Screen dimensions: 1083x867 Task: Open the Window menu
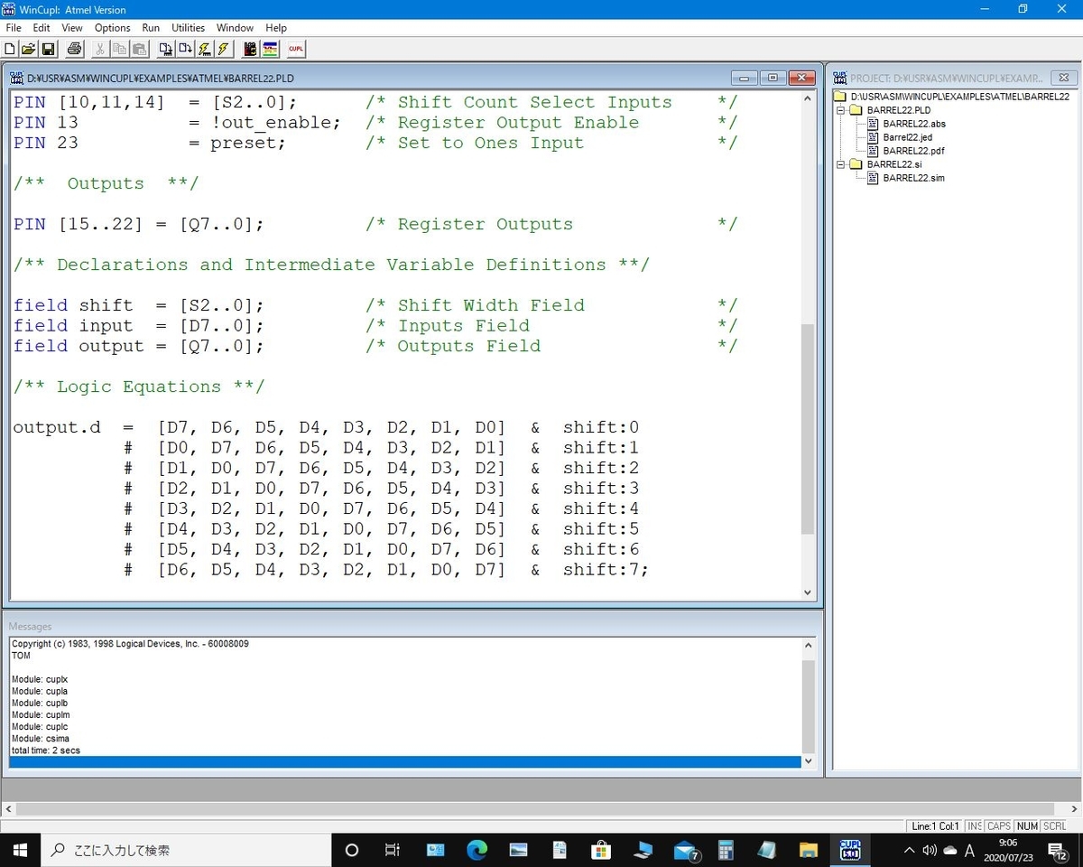tap(235, 28)
